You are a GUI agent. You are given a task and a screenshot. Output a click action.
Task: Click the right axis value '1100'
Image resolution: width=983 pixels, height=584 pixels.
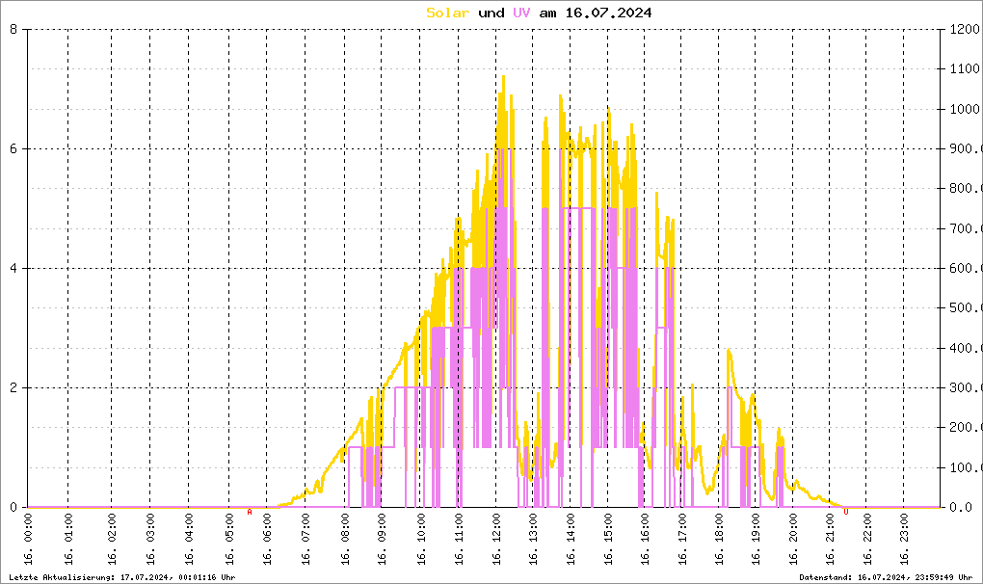964,69
